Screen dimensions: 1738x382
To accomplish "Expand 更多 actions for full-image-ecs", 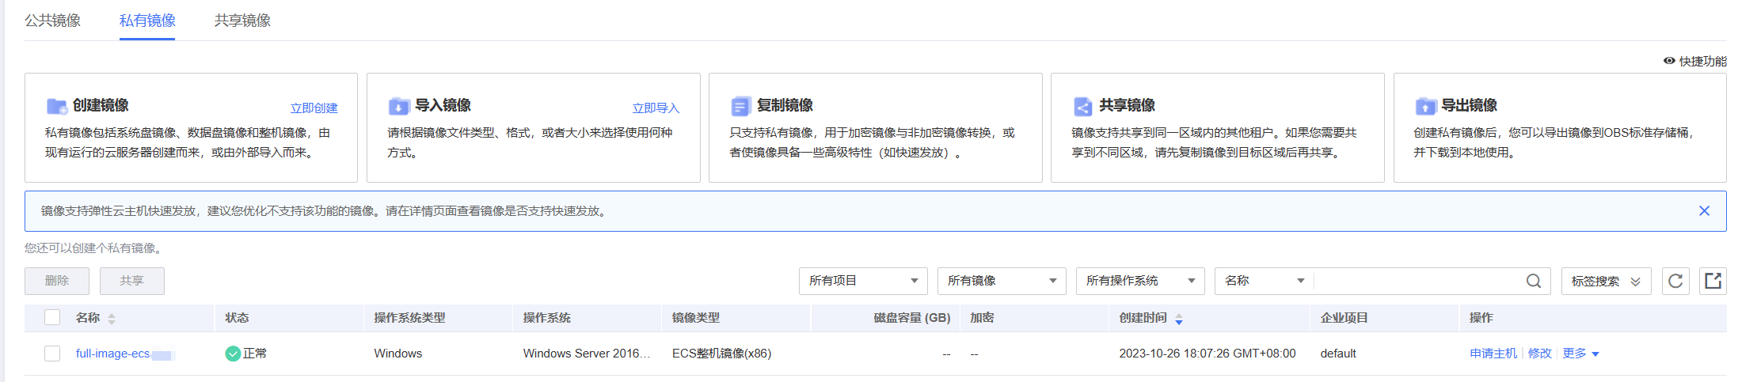I will click(x=1581, y=354).
